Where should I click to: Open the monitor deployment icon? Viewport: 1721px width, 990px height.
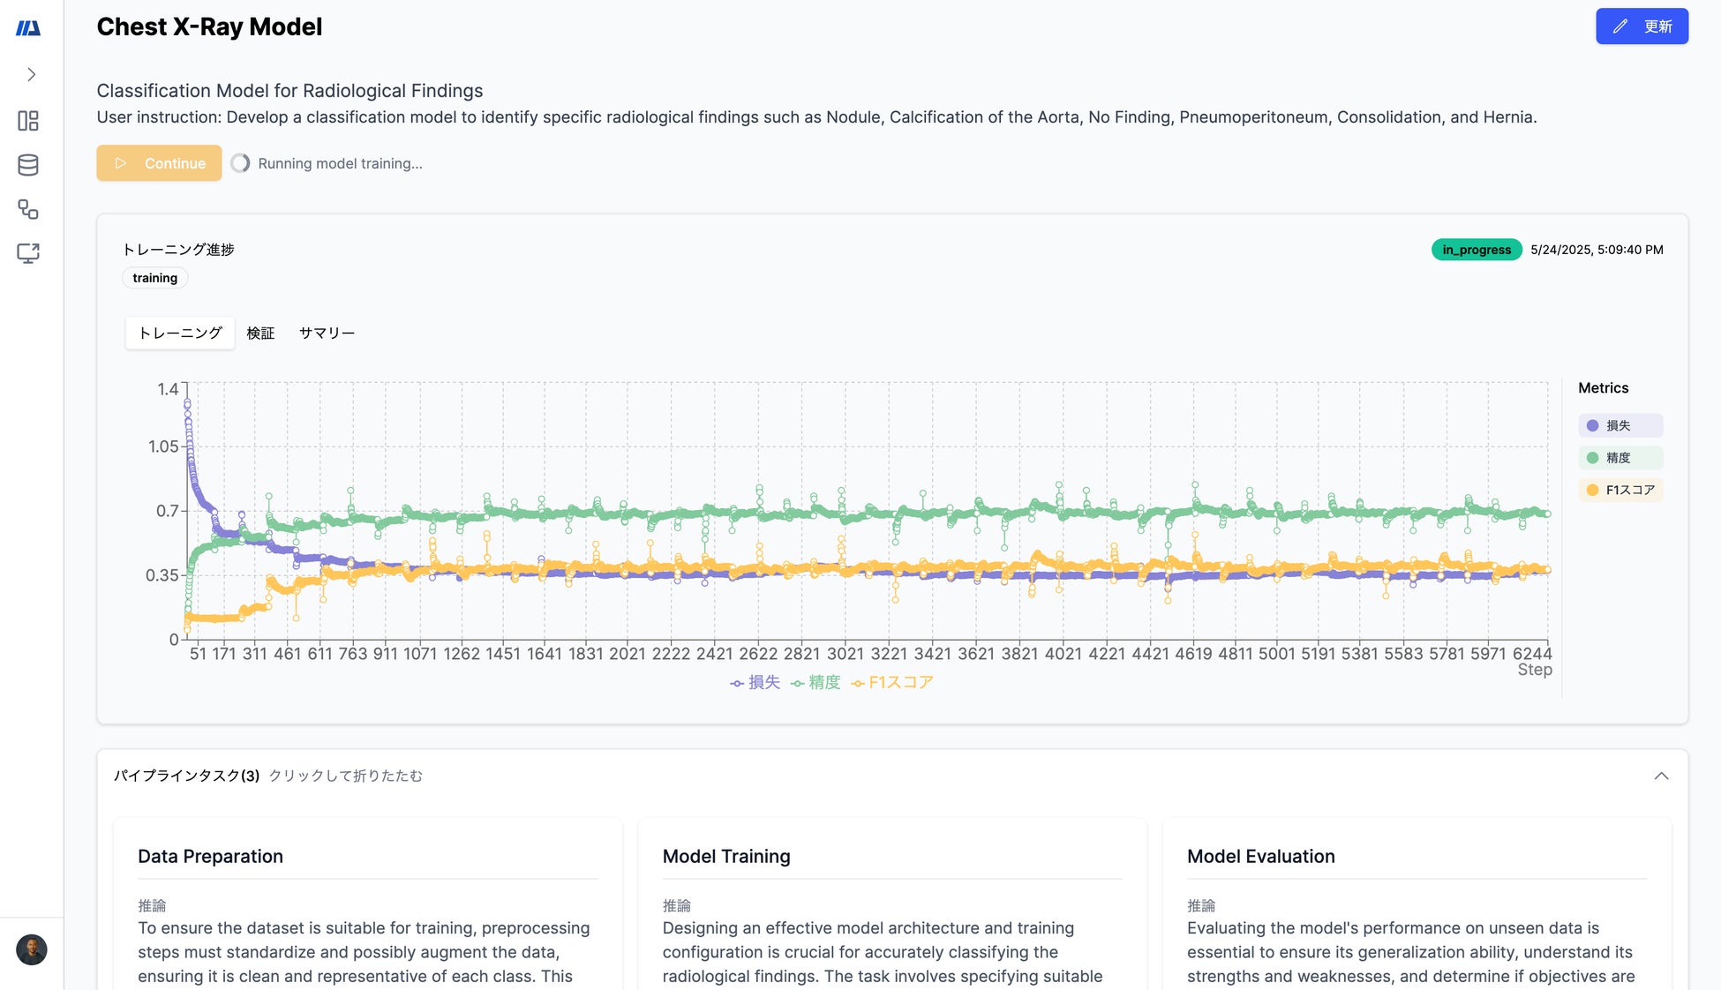[x=28, y=253]
